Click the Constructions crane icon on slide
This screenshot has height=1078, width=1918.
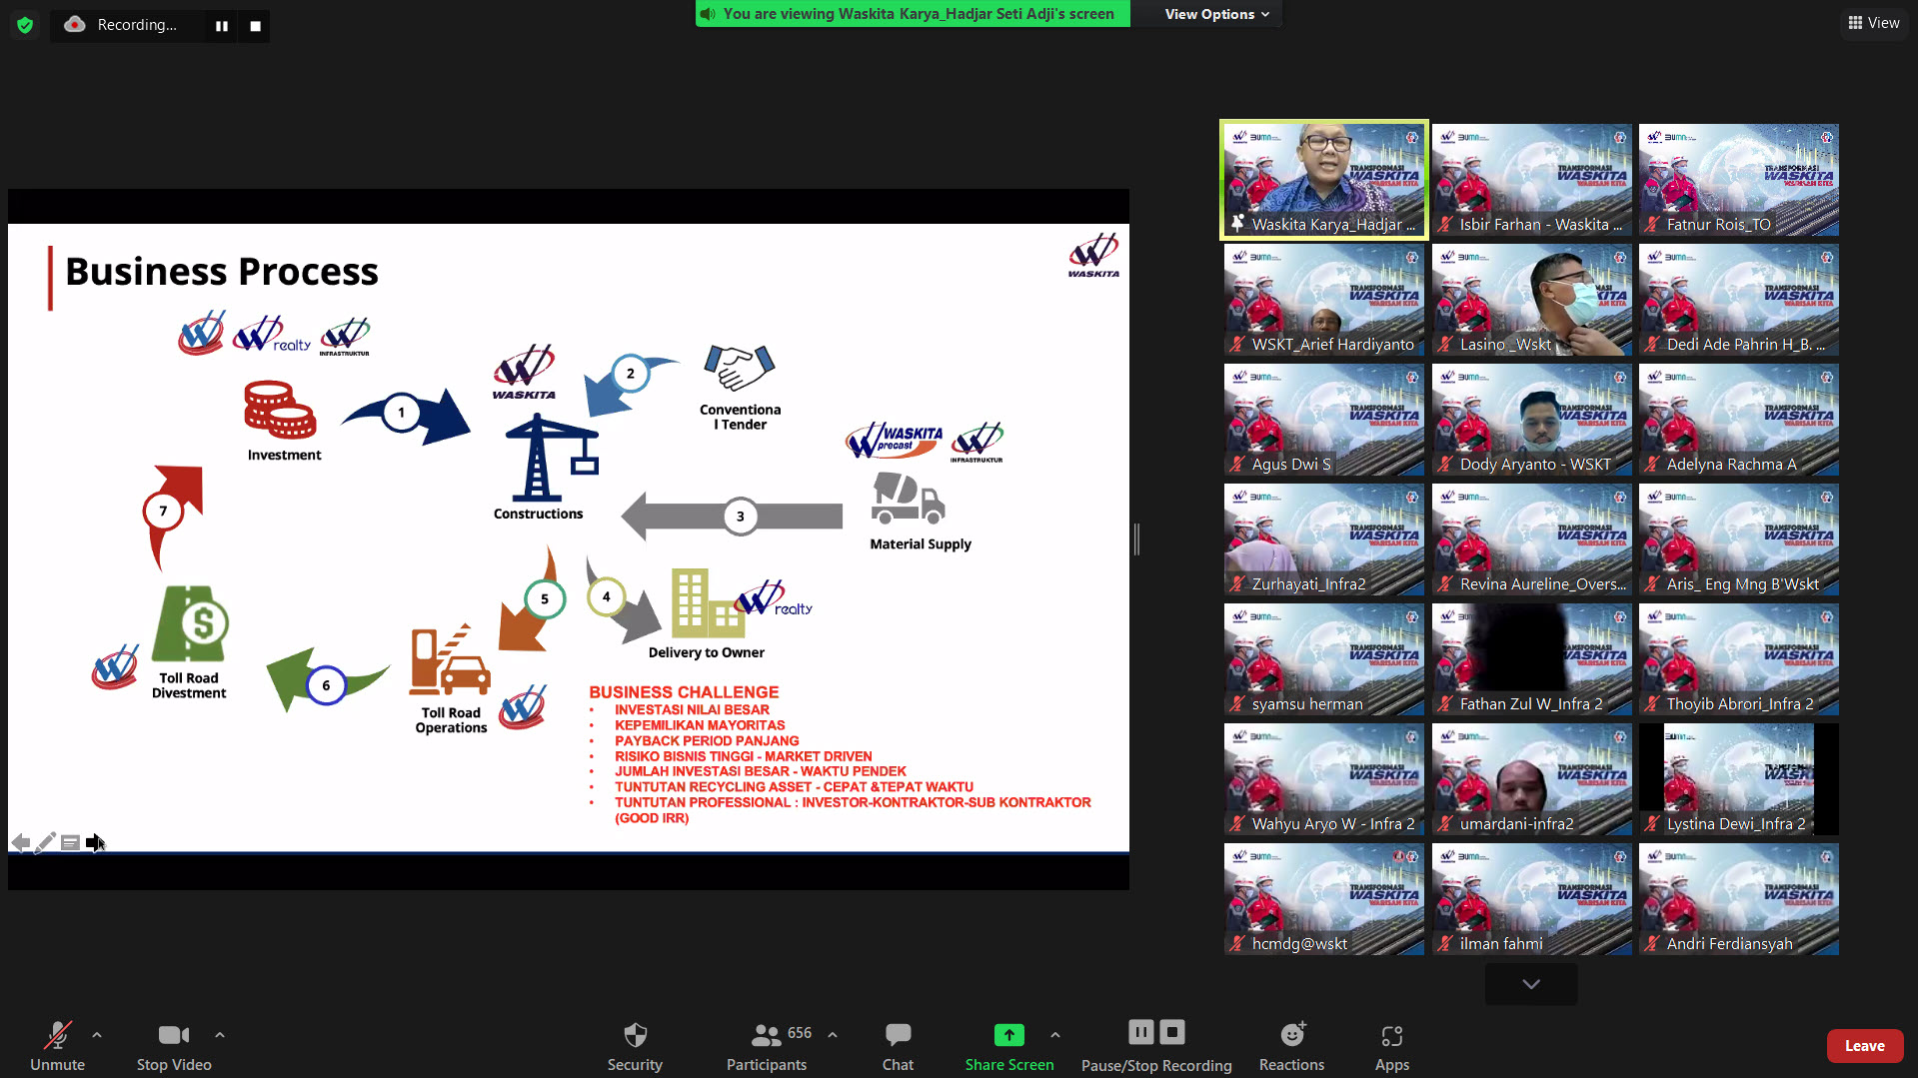551,458
